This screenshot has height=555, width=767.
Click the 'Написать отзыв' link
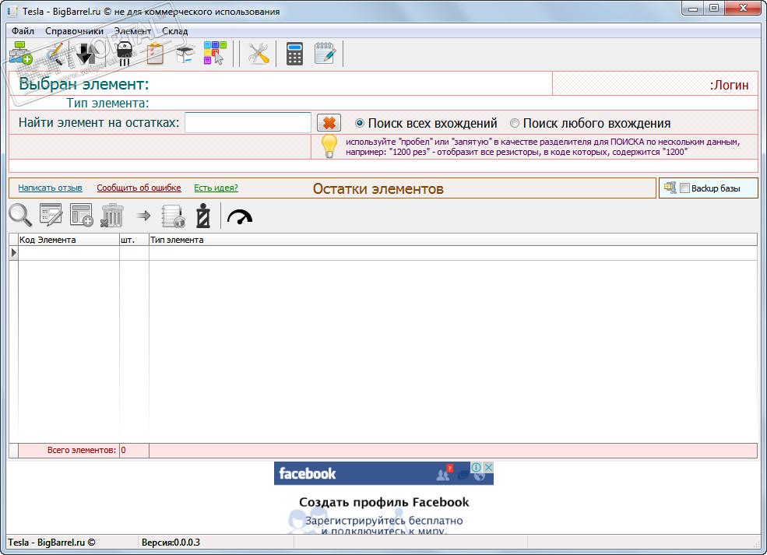[x=50, y=188]
